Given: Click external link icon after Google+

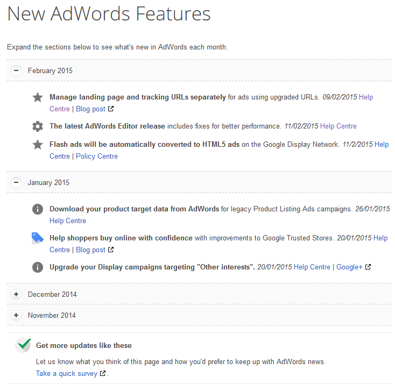Looking at the screenshot, I should pos(368,267).
